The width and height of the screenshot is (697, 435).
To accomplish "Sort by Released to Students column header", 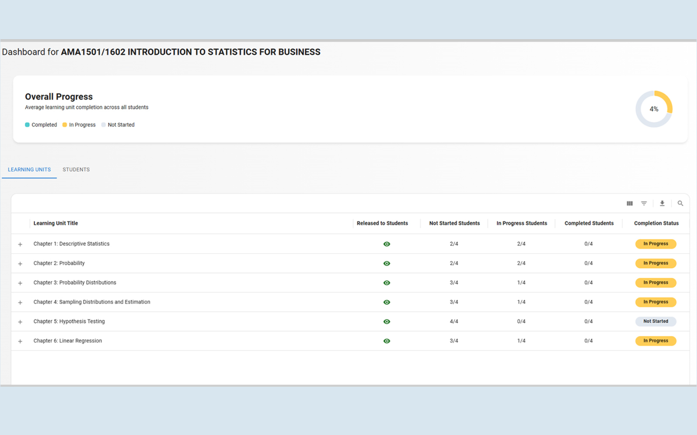I will click(x=382, y=223).
